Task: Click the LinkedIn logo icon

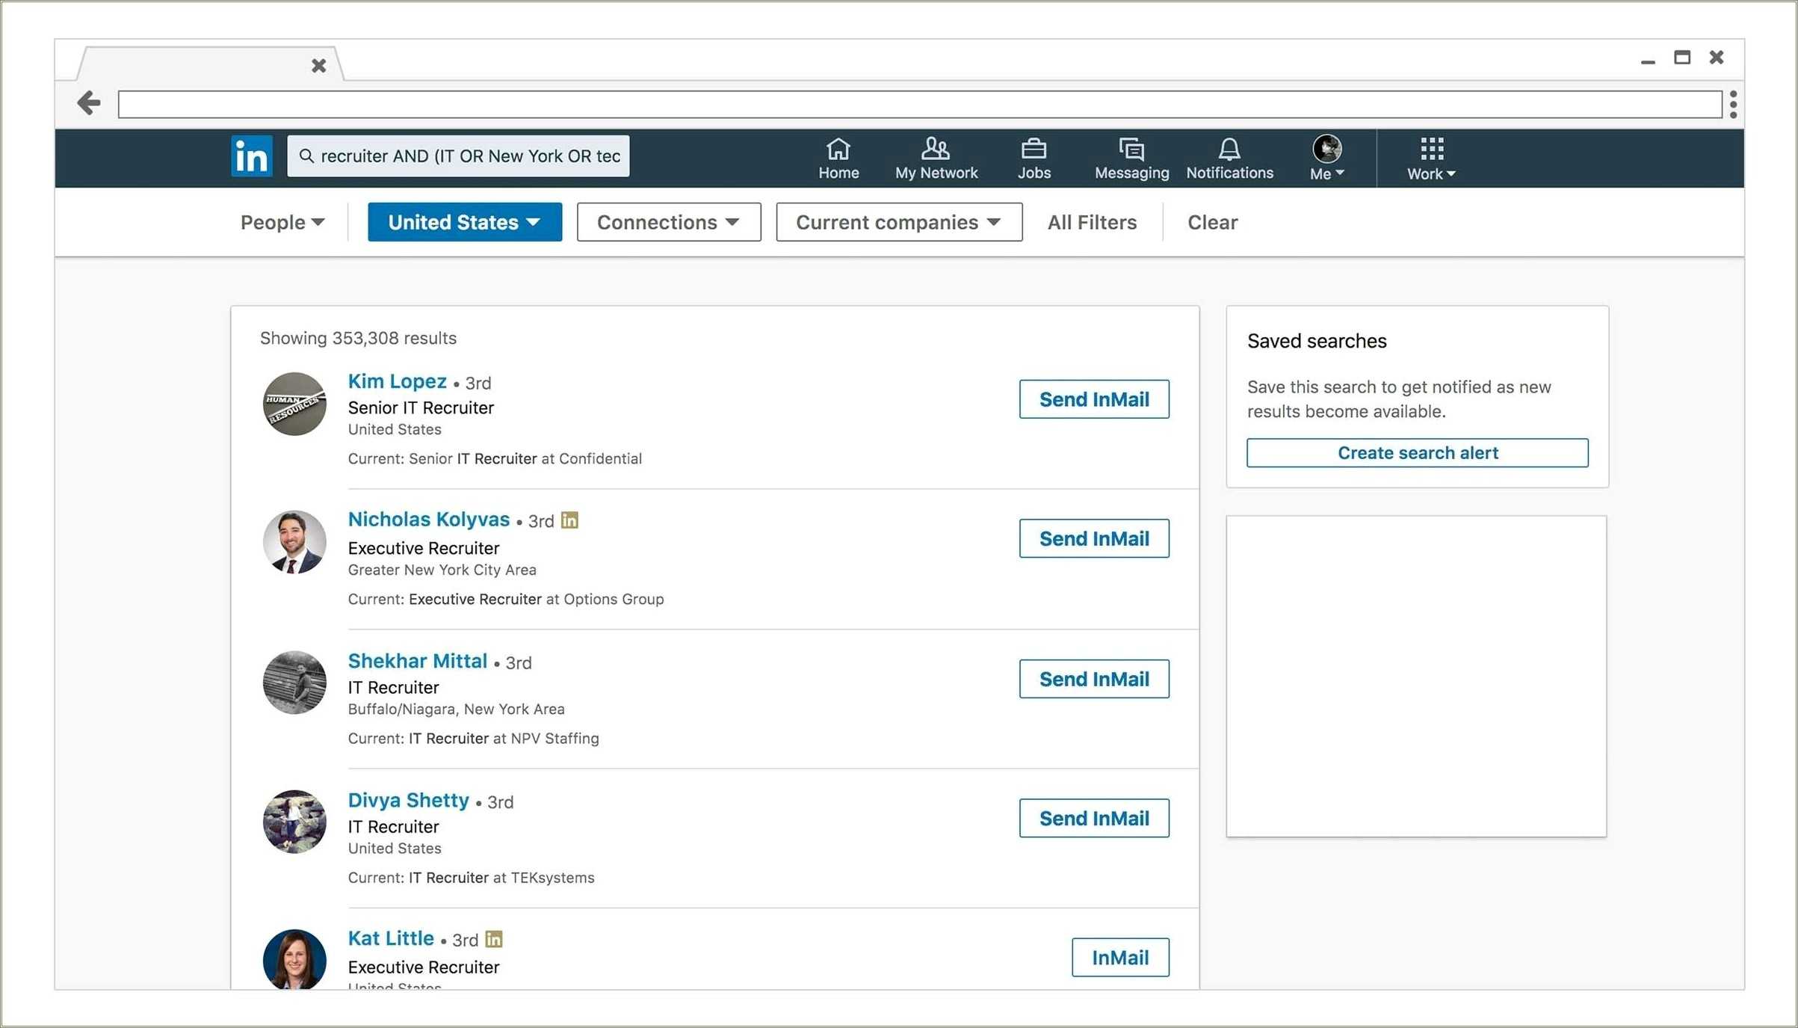Action: [x=251, y=156]
